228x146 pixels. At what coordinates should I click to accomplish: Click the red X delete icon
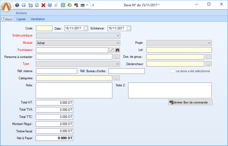click(x=43, y=5)
